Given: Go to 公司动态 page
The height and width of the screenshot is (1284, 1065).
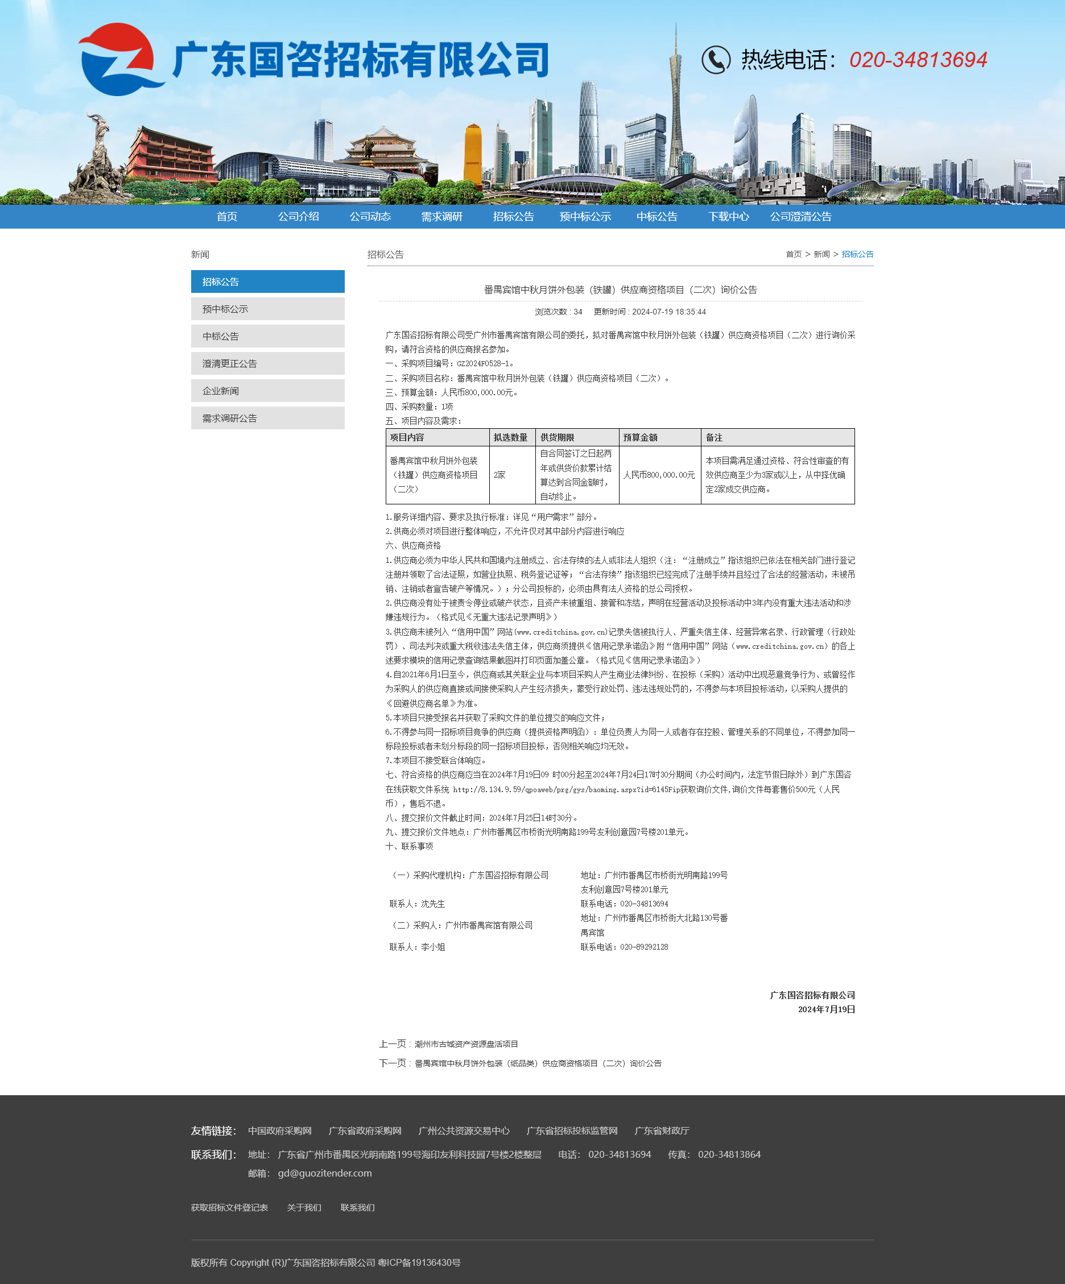Looking at the screenshot, I should coord(370,217).
